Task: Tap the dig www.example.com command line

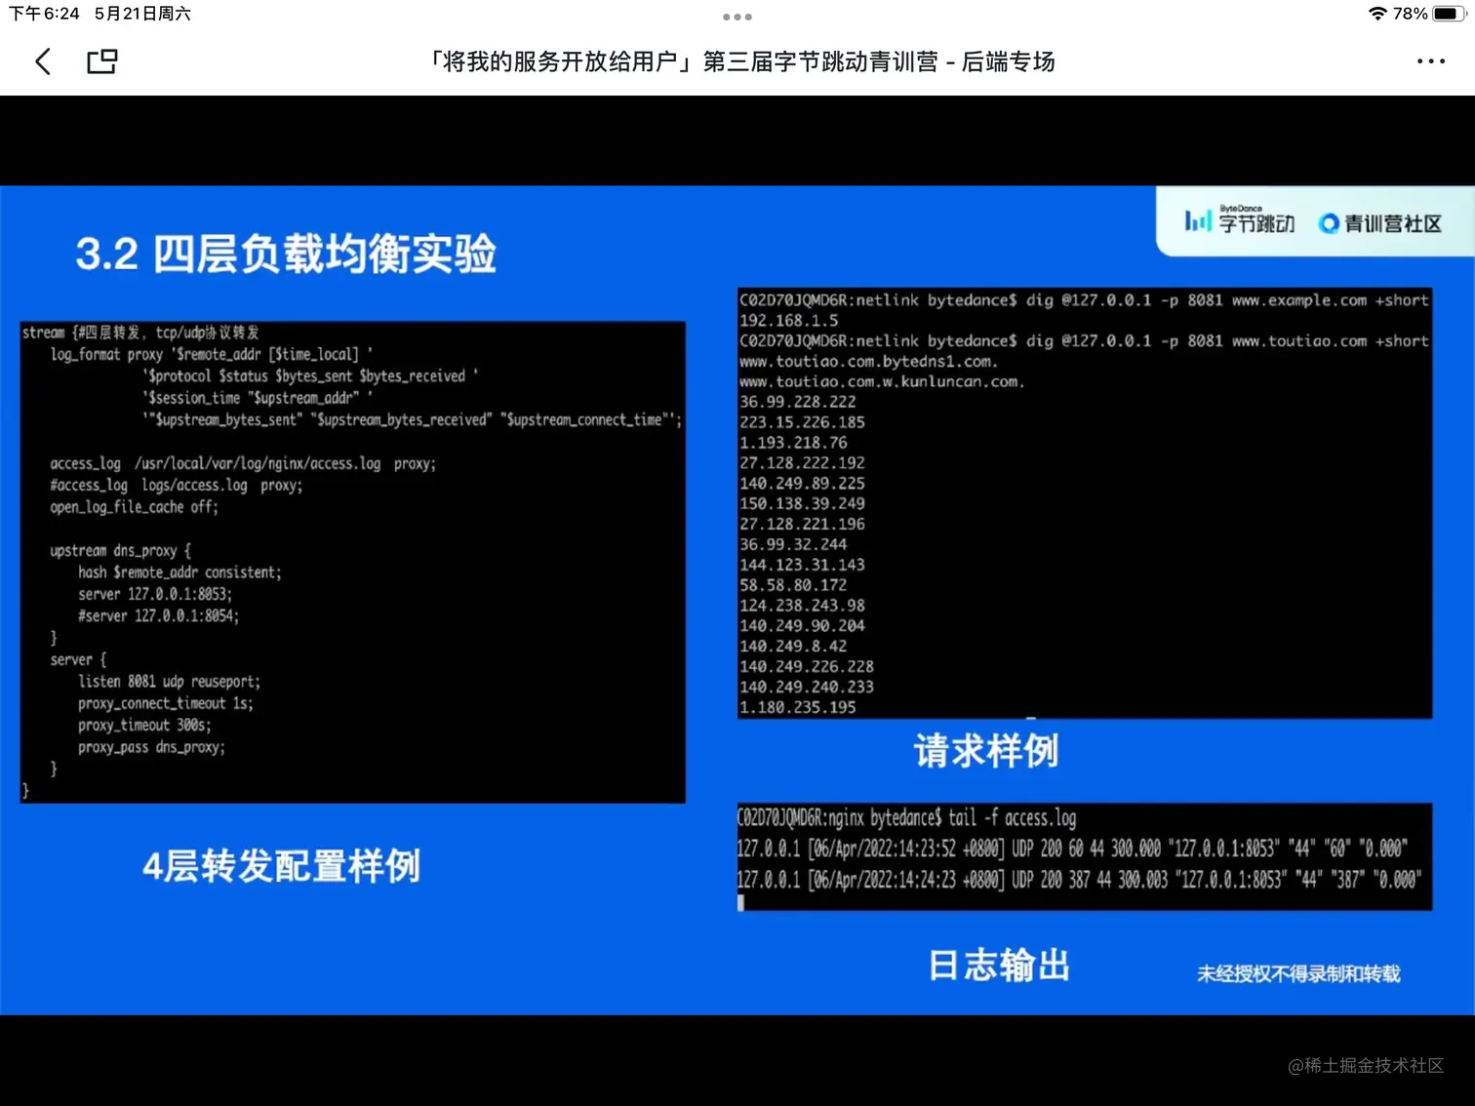Action: click(x=1083, y=300)
